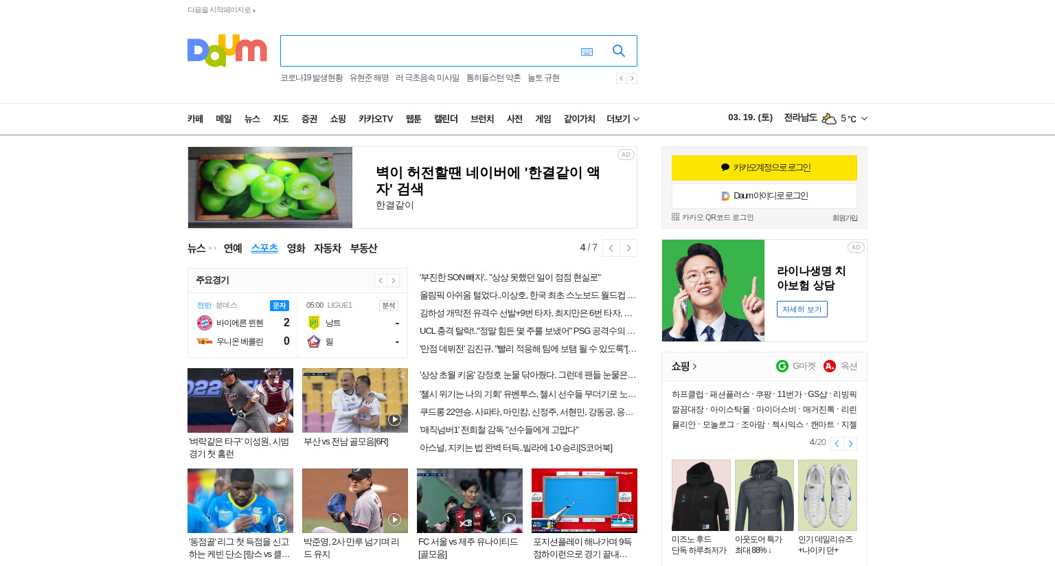This screenshot has height=566, width=1055.
Task: Click the 쿠팡 shopping link
Action: [764, 394]
